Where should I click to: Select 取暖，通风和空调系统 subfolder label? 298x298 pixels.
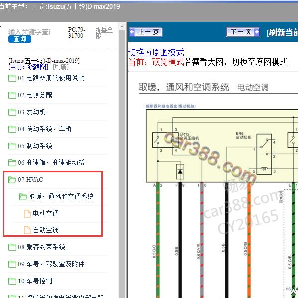tap(61, 196)
